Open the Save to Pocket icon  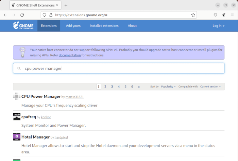[215, 15]
